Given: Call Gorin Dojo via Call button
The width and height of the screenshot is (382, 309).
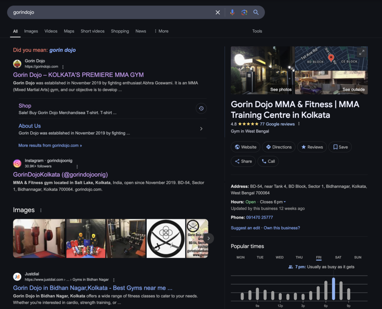Looking at the screenshot, I should 268,161.
